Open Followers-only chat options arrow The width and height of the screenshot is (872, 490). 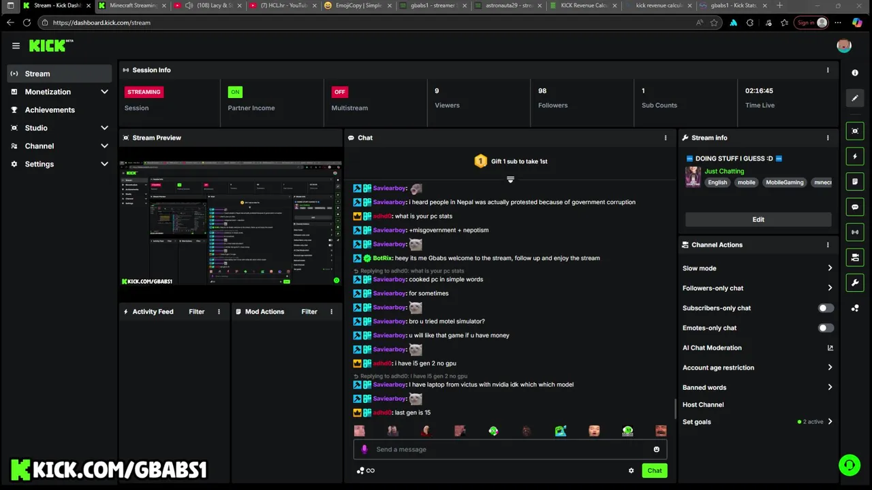(830, 288)
